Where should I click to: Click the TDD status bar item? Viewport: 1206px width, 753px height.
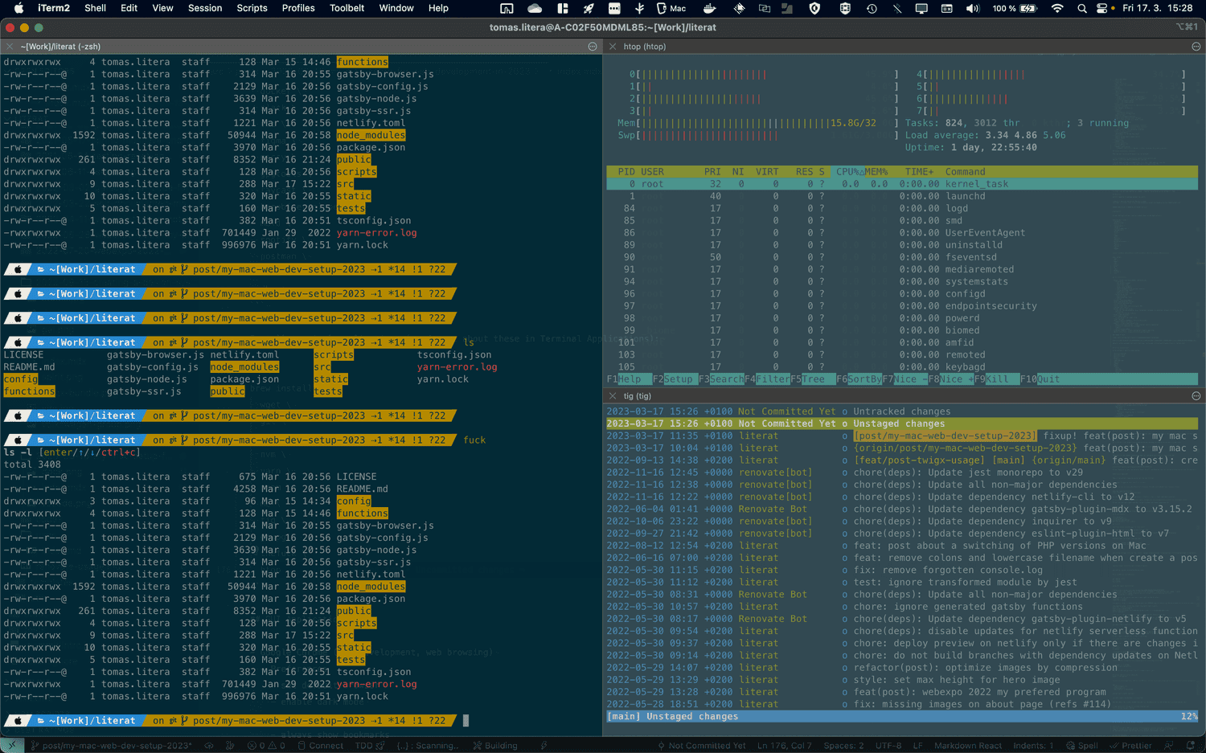[x=369, y=746]
